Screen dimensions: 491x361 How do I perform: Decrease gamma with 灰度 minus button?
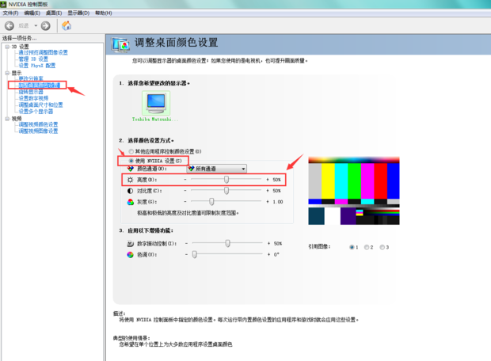[x=185, y=202]
